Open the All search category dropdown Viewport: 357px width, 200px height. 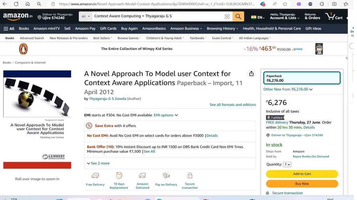(85, 16)
